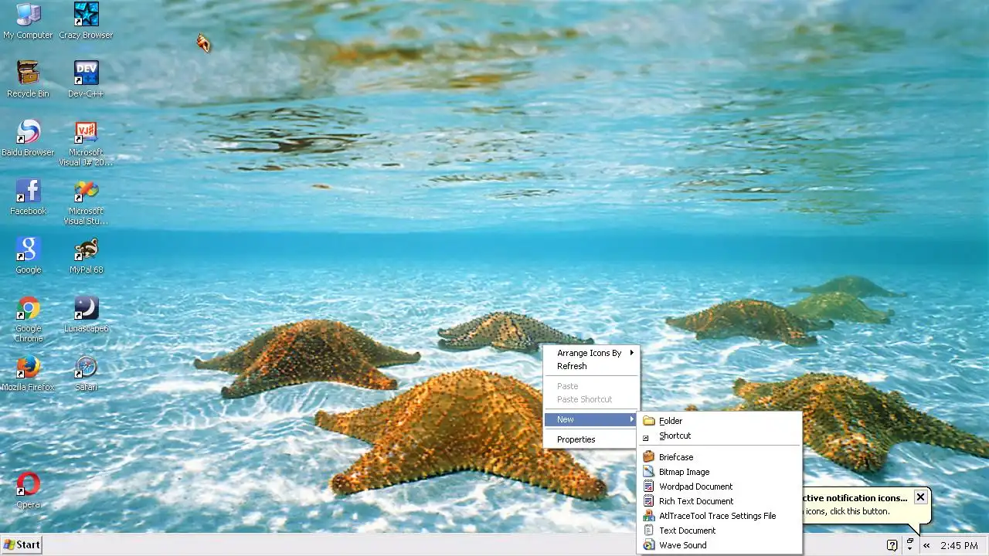This screenshot has width=989, height=556.
Task: Click the Mozilla Firefox shortcut
Action: 28,373
